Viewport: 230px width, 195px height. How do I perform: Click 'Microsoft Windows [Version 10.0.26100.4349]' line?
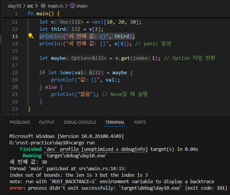pyautogui.click(x=66, y=136)
